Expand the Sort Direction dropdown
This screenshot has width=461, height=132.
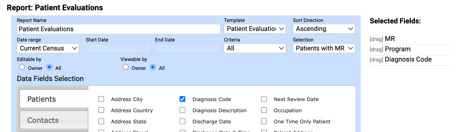click(324, 29)
